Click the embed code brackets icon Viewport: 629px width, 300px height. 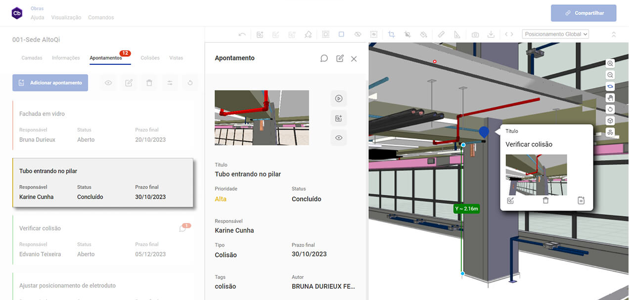coord(509,35)
